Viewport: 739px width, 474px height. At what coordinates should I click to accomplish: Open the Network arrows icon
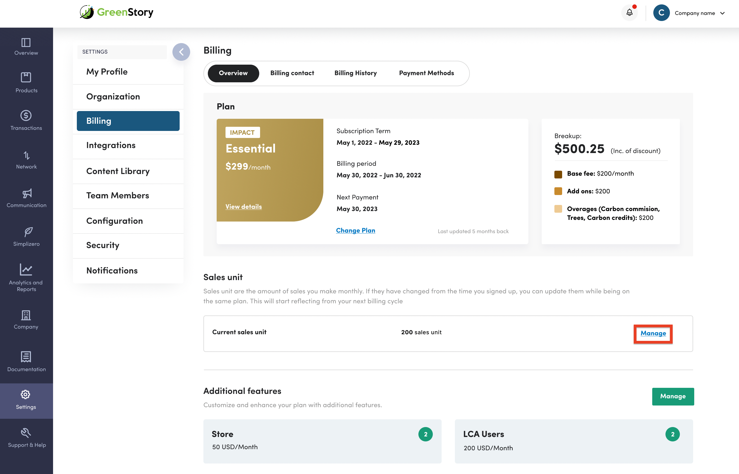(26, 156)
